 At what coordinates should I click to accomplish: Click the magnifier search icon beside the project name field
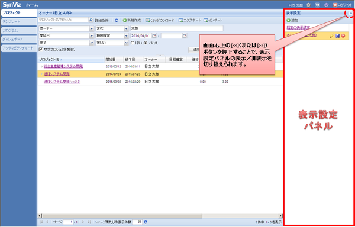91,20
